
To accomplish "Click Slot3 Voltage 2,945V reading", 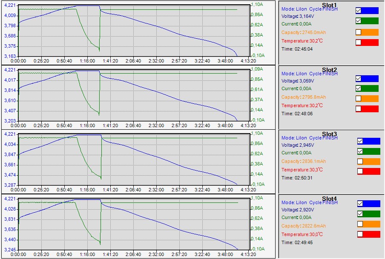I will pos(298,145).
